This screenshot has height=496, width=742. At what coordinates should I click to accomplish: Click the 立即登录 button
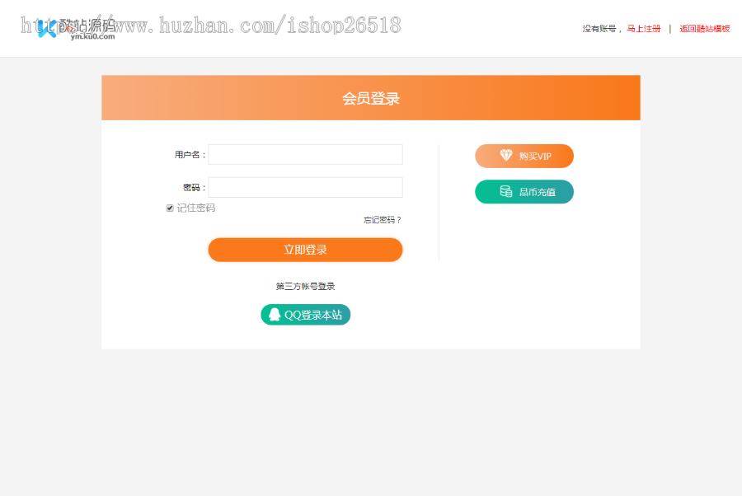point(305,250)
